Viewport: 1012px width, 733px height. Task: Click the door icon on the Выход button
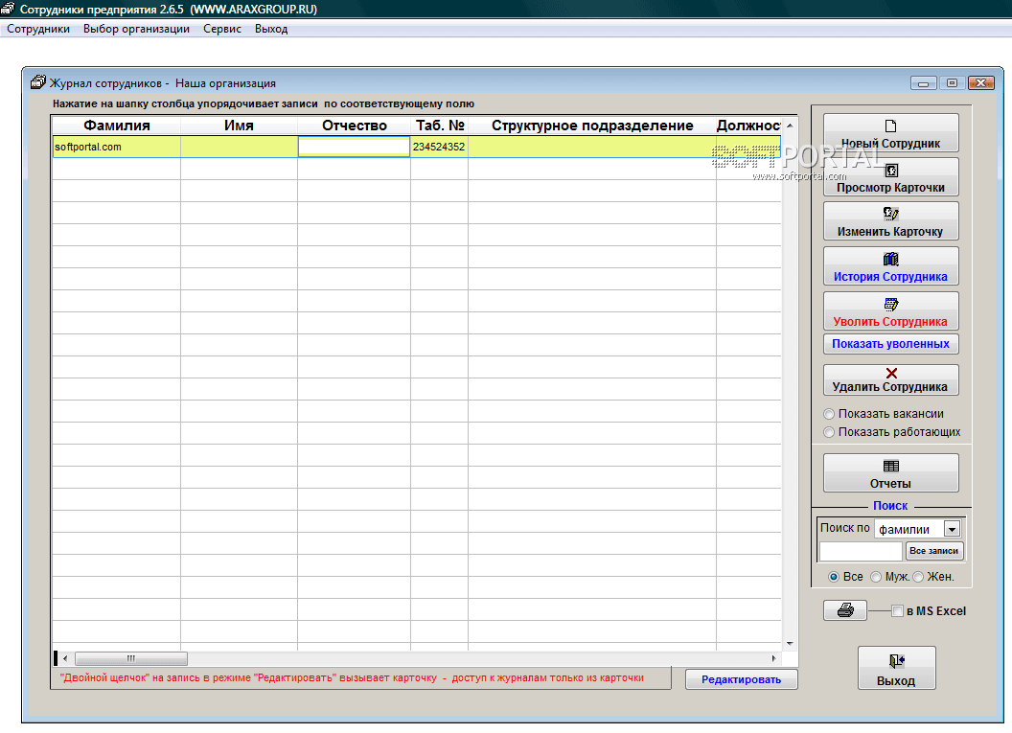point(896,661)
